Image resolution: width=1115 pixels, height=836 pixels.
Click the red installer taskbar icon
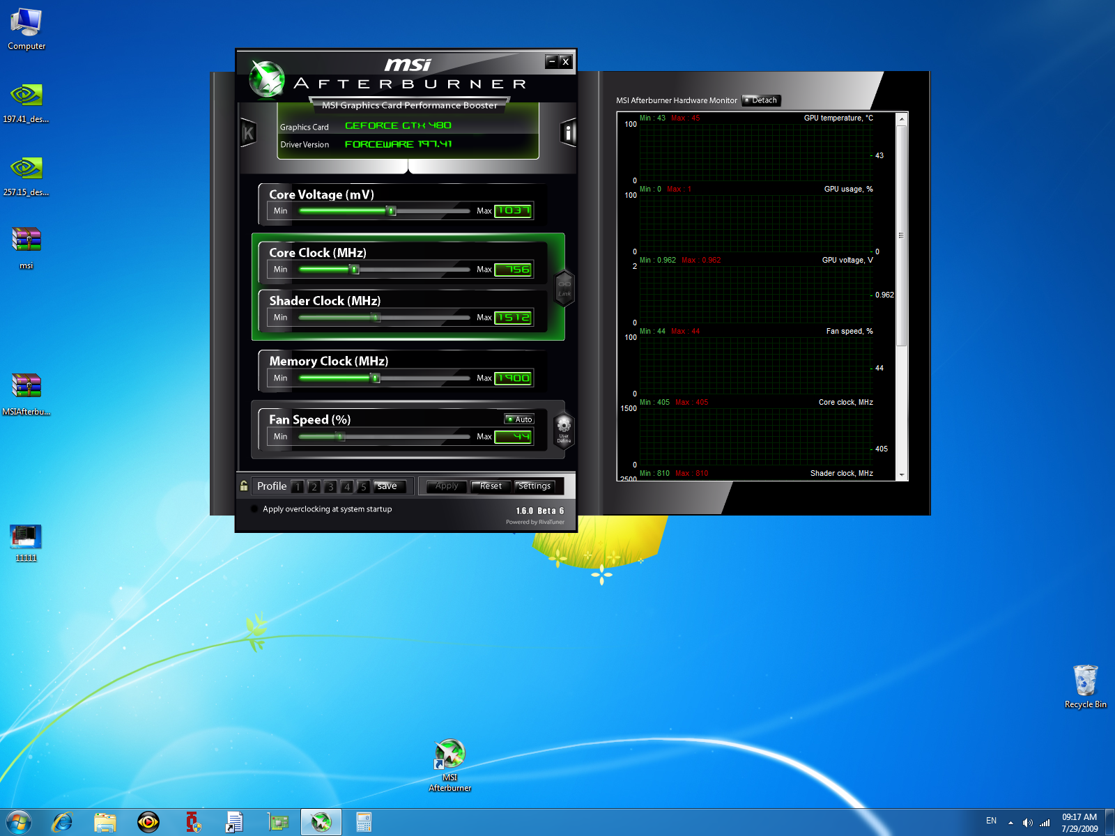pos(193,823)
